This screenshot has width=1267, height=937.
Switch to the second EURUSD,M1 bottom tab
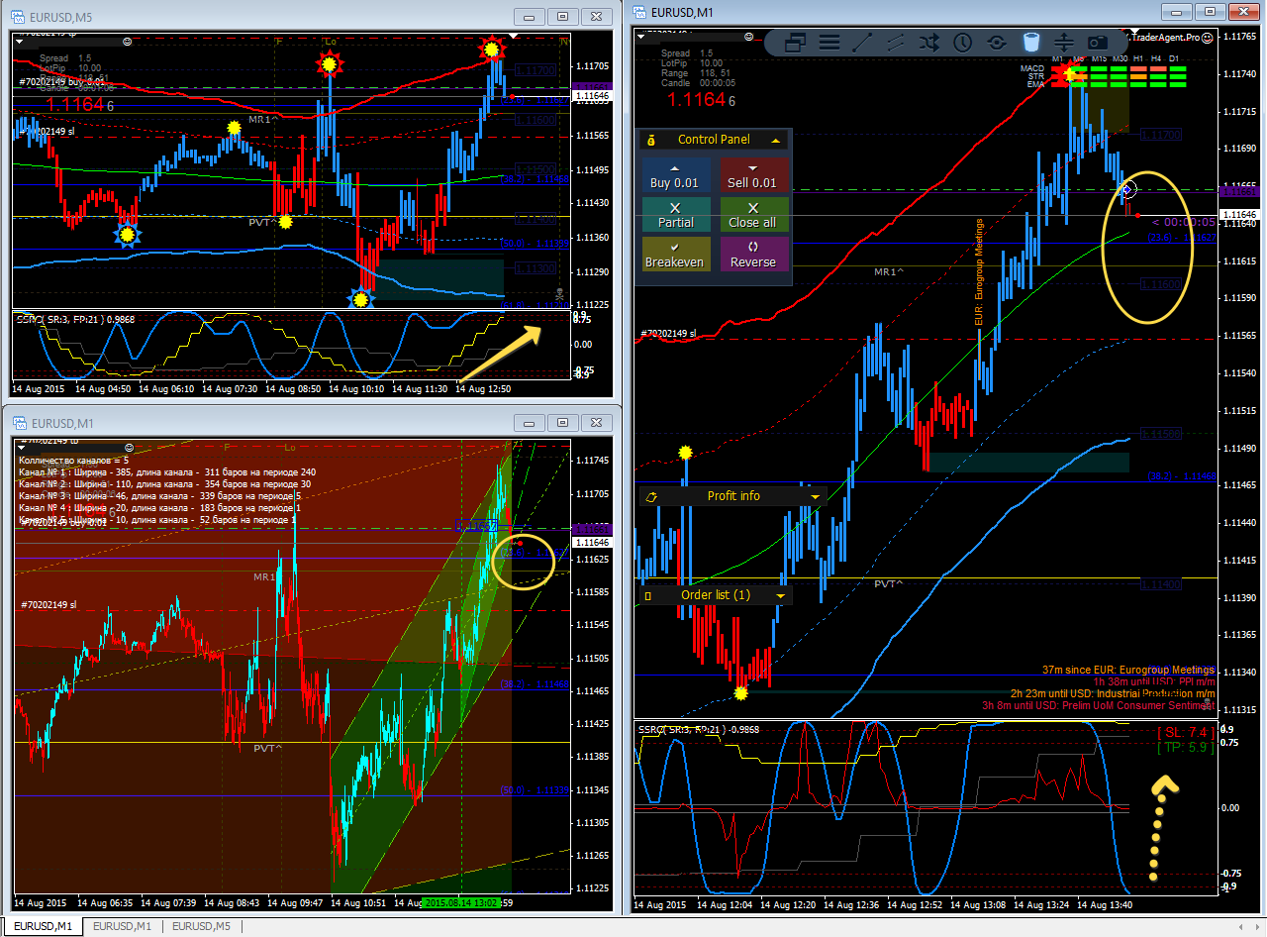[122, 926]
